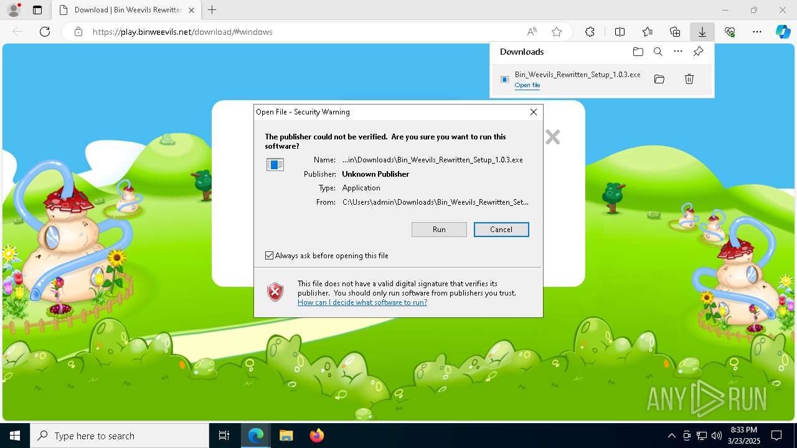Image resolution: width=797 pixels, height=448 pixels.
Task: Click the red shield warning icon
Action: [x=275, y=292]
